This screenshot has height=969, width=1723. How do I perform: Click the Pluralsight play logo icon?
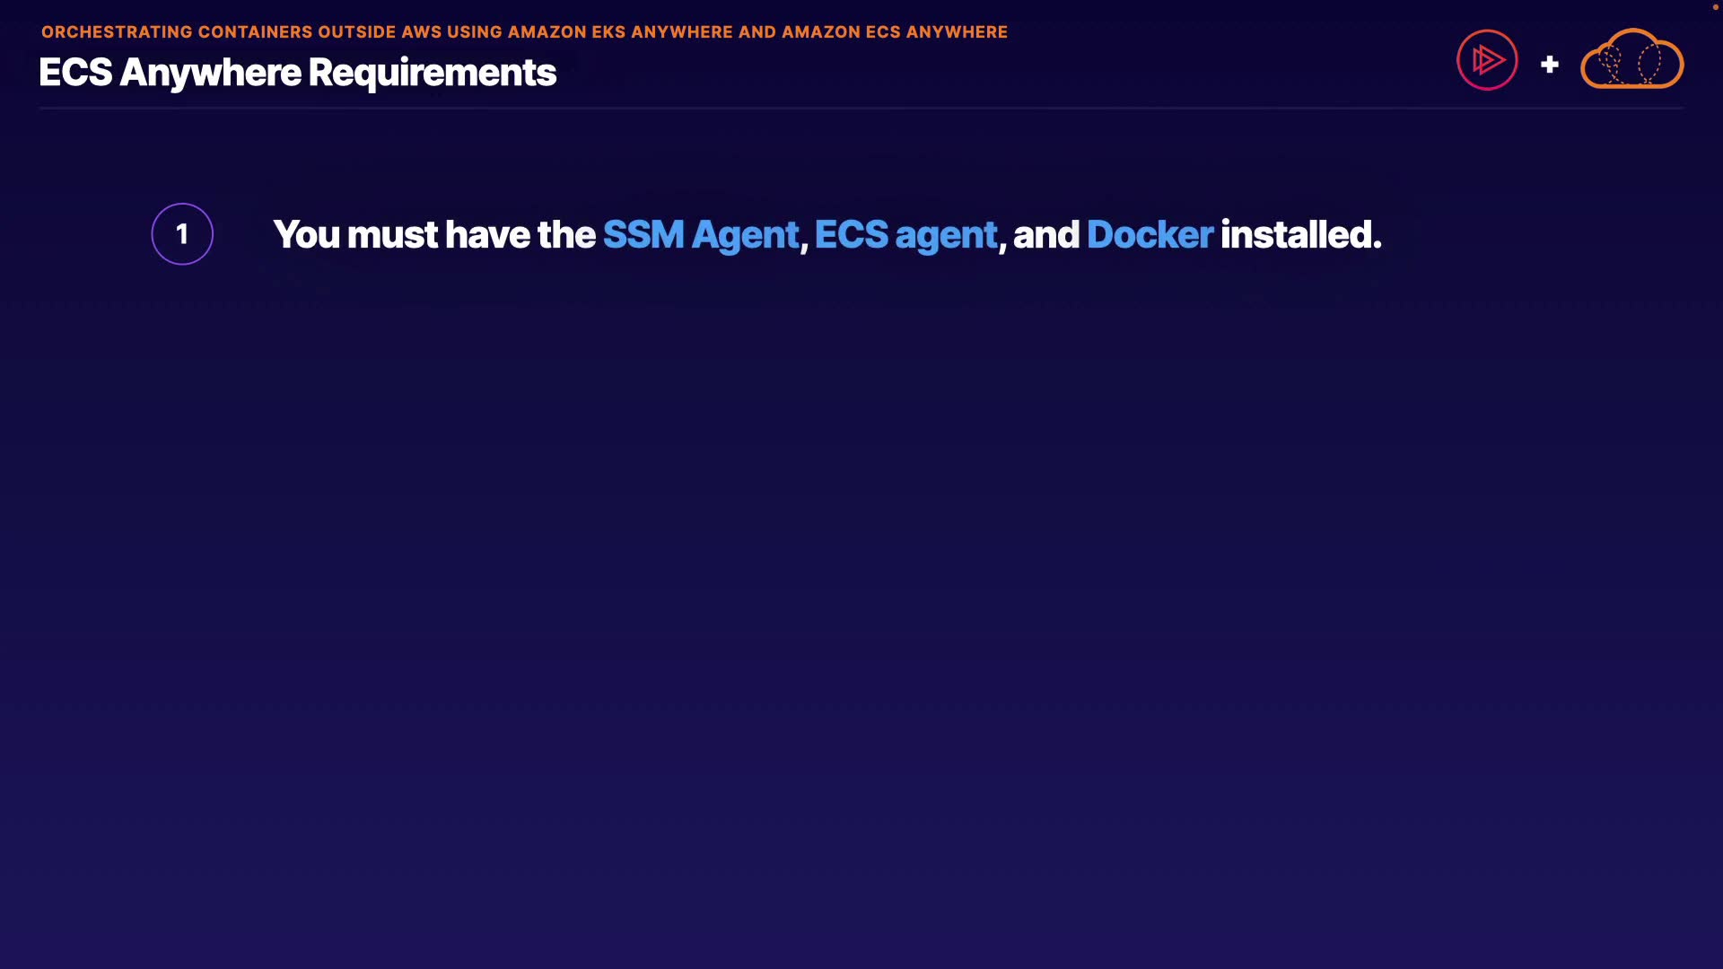(x=1487, y=60)
